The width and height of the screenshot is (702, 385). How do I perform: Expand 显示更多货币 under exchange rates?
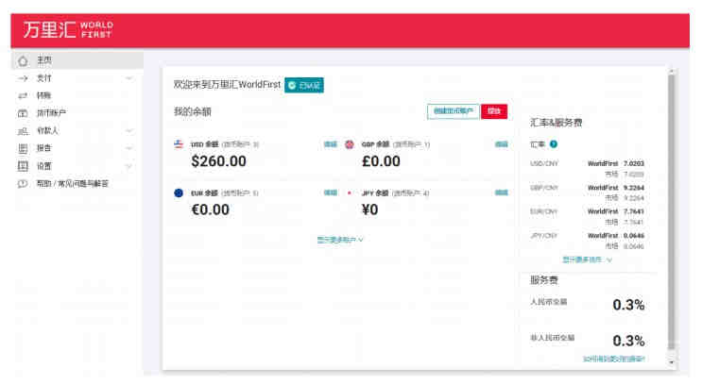587,259
